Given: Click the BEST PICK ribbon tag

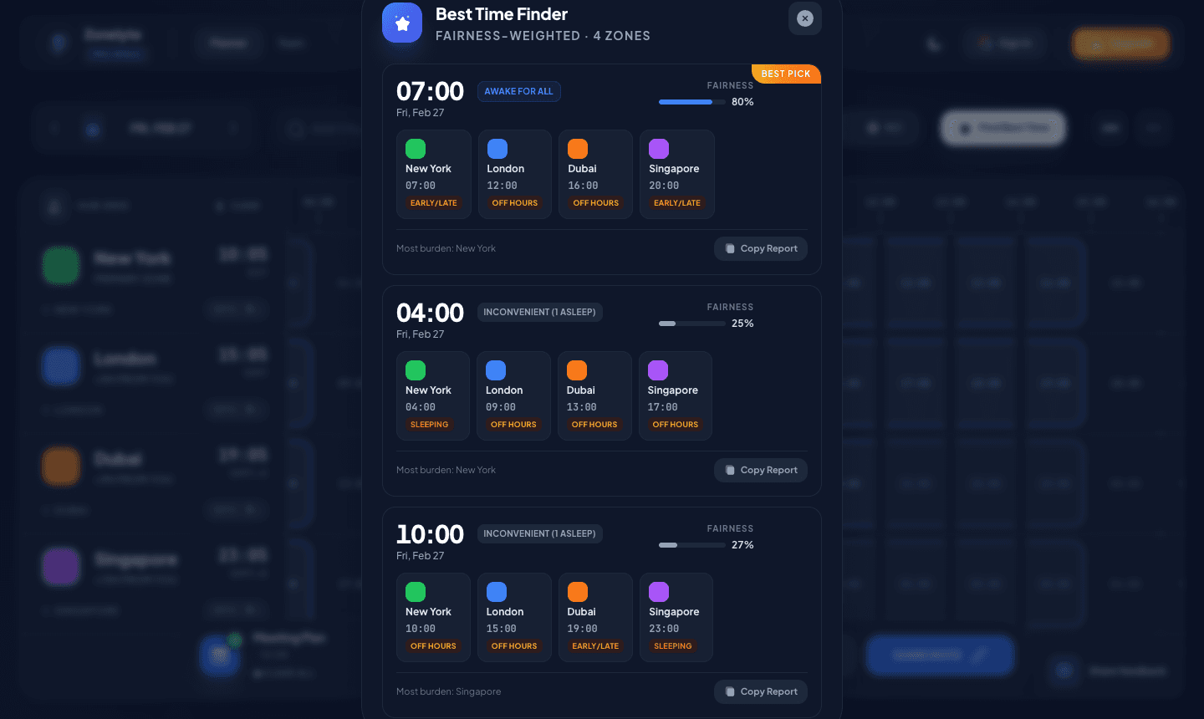Looking at the screenshot, I should [x=785, y=74].
